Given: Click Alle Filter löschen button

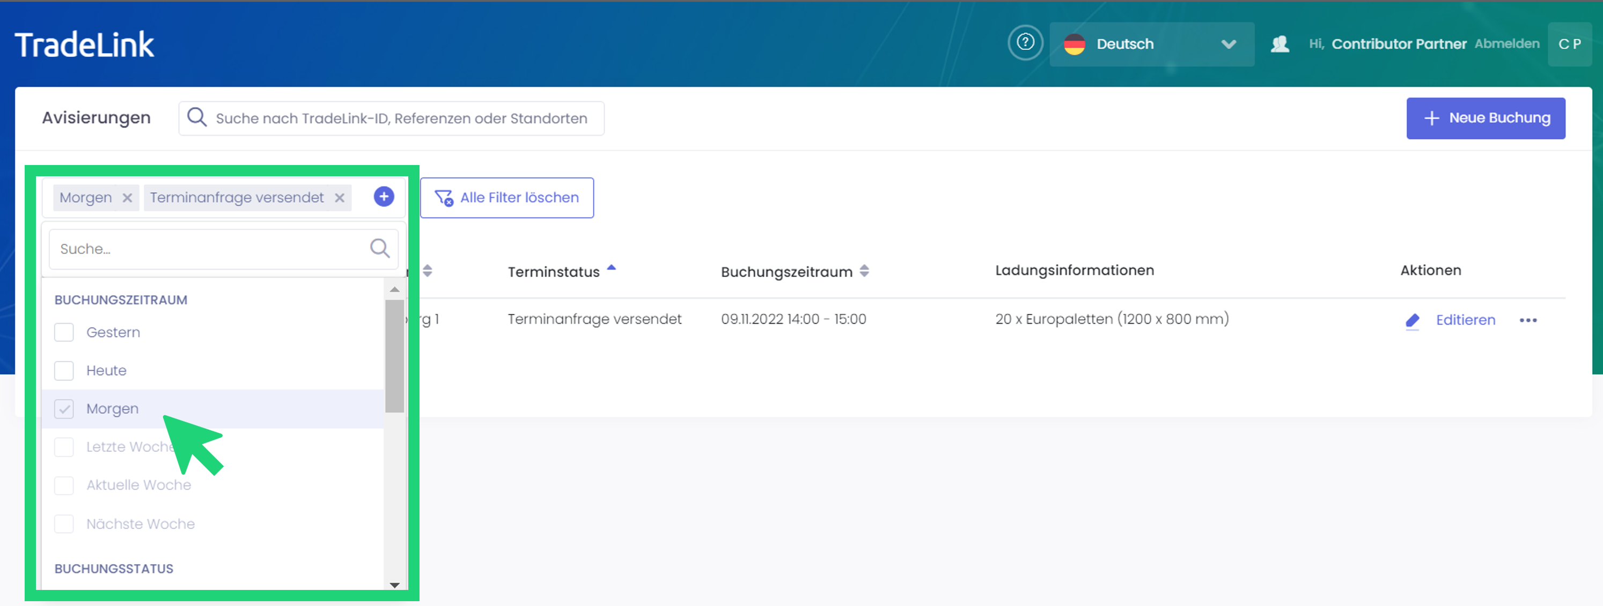Looking at the screenshot, I should pyautogui.click(x=506, y=198).
